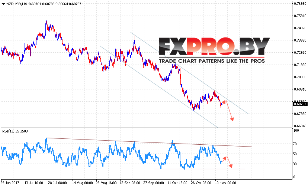Click the 12 Sep 08:00 time label

click(130, 183)
